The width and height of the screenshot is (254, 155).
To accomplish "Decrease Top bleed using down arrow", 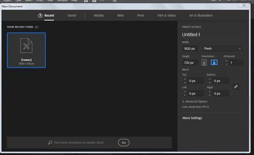I will tap(185, 82).
